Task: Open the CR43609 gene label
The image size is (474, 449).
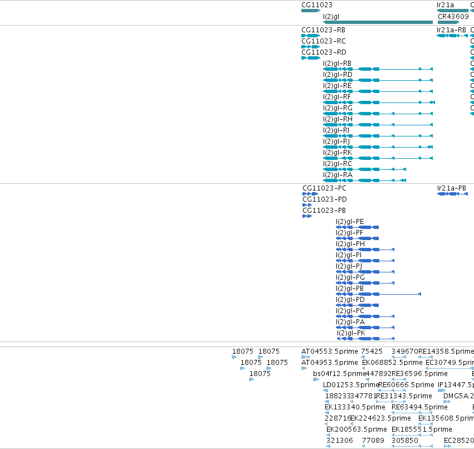Action: (453, 16)
